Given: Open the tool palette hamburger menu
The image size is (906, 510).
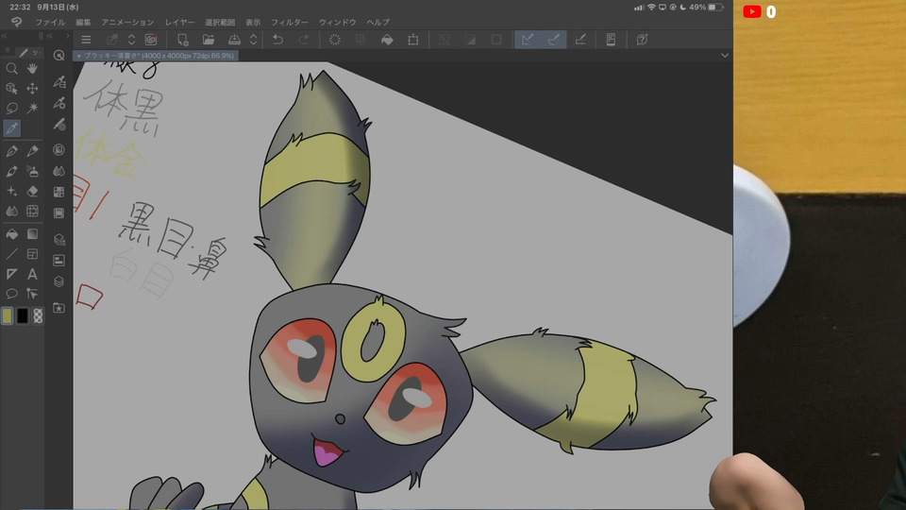Looking at the screenshot, I should (8, 51).
